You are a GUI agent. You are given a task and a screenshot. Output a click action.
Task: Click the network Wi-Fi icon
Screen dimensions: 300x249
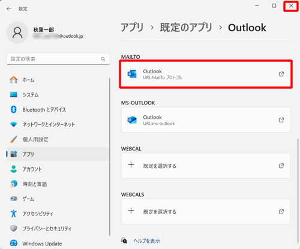tap(14, 124)
